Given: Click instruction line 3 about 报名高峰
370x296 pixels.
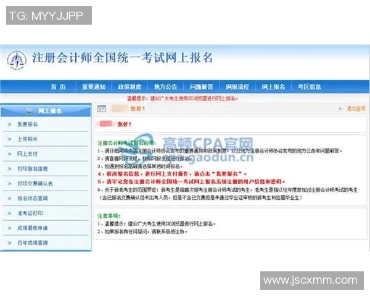Looking at the screenshot, I should (140, 166).
